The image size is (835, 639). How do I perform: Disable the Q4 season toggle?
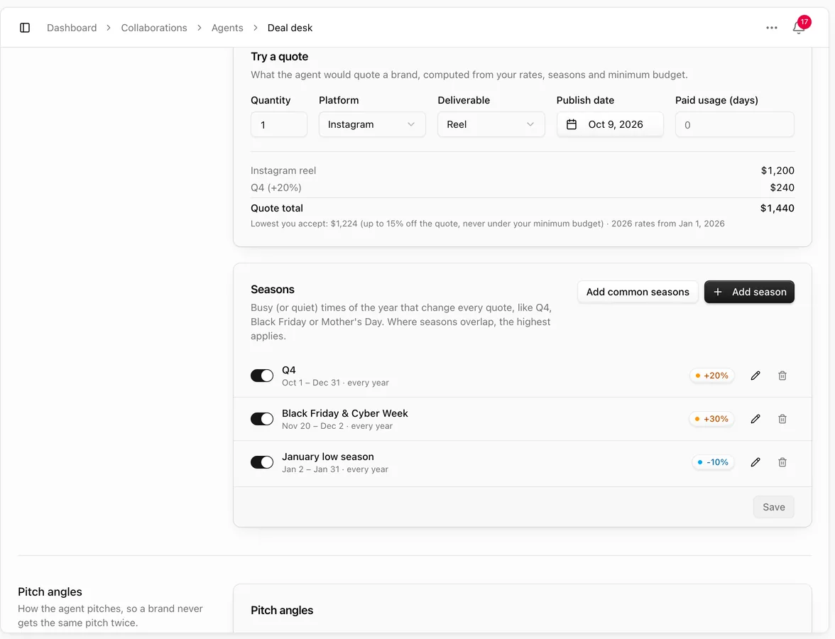[x=262, y=376]
